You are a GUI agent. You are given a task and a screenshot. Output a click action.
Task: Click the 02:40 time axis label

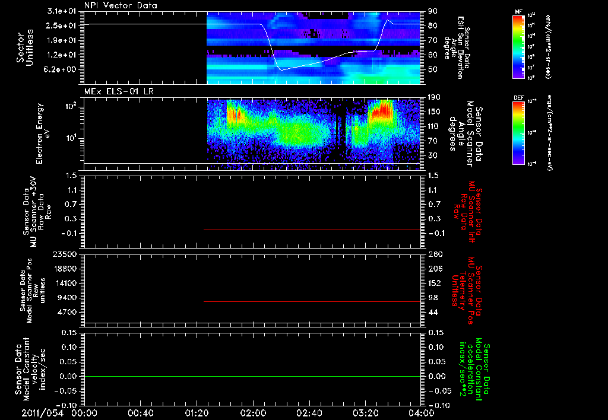point(309,413)
